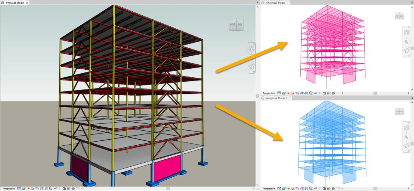Viewport: 414px width, 191px height.
Task: Open Perspective scale in Analytical Model 2
Action: pyautogui.click(x=269, y=188)
